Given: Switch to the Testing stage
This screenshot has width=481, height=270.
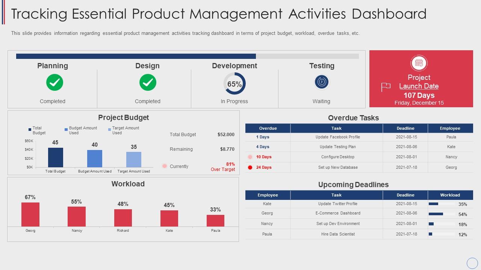Looking at the screenshot, I should click(x=322, y=66).
